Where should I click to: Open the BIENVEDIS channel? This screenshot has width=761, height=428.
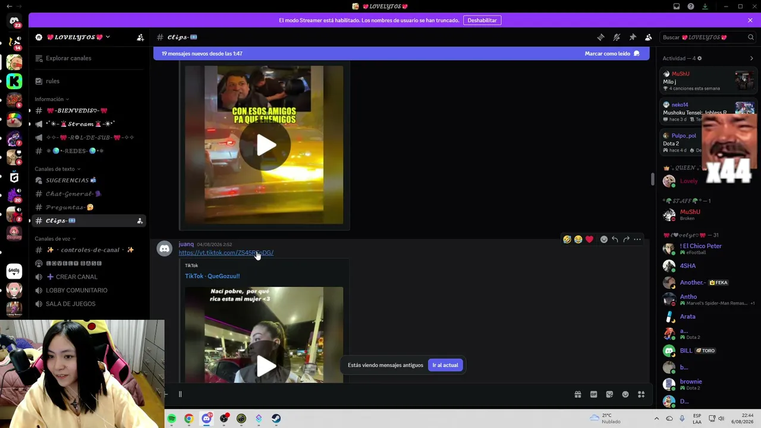pos(89,111)
